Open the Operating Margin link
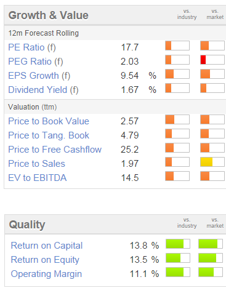Viewport: 226px width, 293px height. coord(46,274)
